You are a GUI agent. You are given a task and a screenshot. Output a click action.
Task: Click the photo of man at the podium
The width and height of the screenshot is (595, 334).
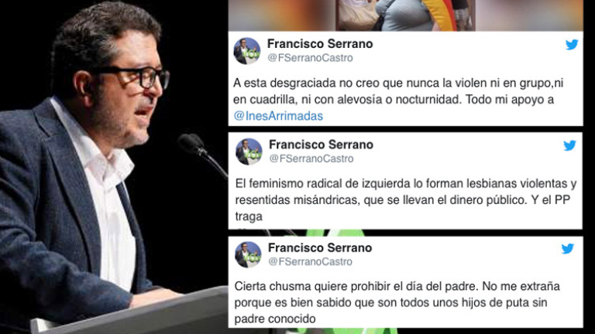tap(114, 167)
